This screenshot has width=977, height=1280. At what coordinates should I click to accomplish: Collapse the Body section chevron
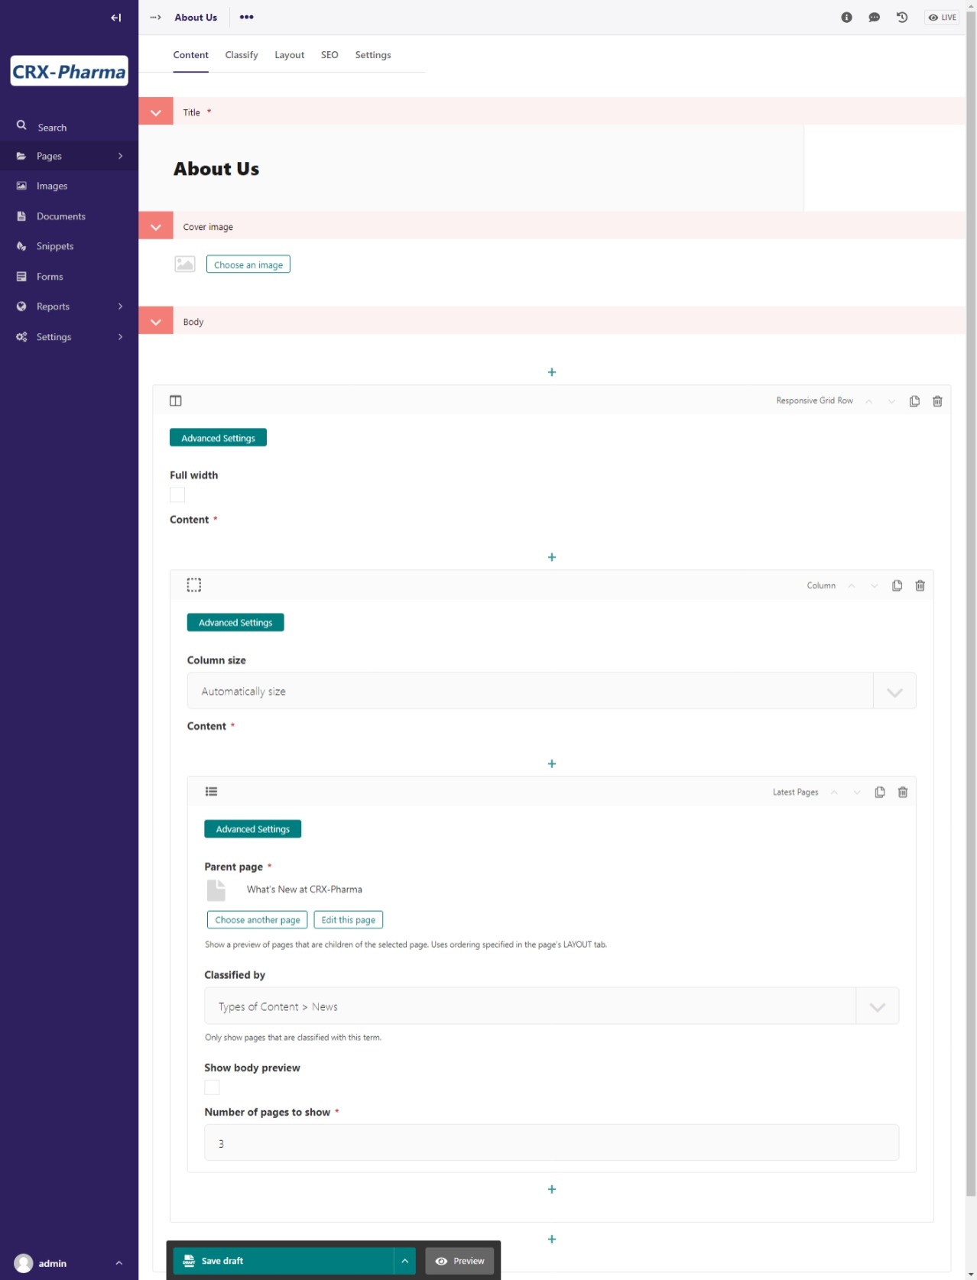pos(156,322)
